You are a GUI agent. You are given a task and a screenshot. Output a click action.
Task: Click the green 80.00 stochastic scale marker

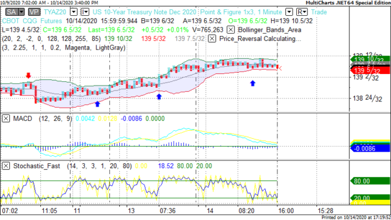[x=370, y=181]
